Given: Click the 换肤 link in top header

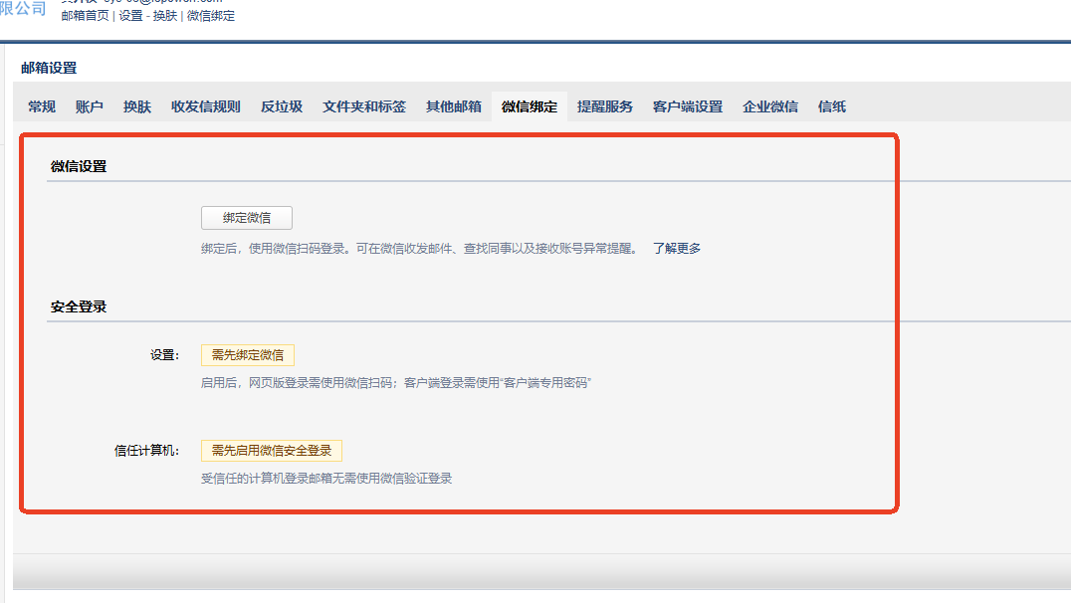Looking at the screenshot, I should click(x=164, y=16).
